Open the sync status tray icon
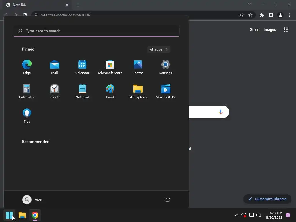 pyautogui.click(x=243, y=215)
